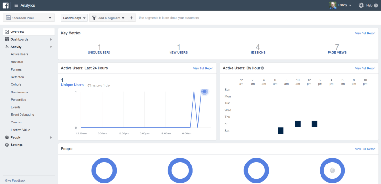Image resolution: width=381 pixels, height=184 pixels.
Task: Click the first donut chart in People
Action: tap(104, 170)
